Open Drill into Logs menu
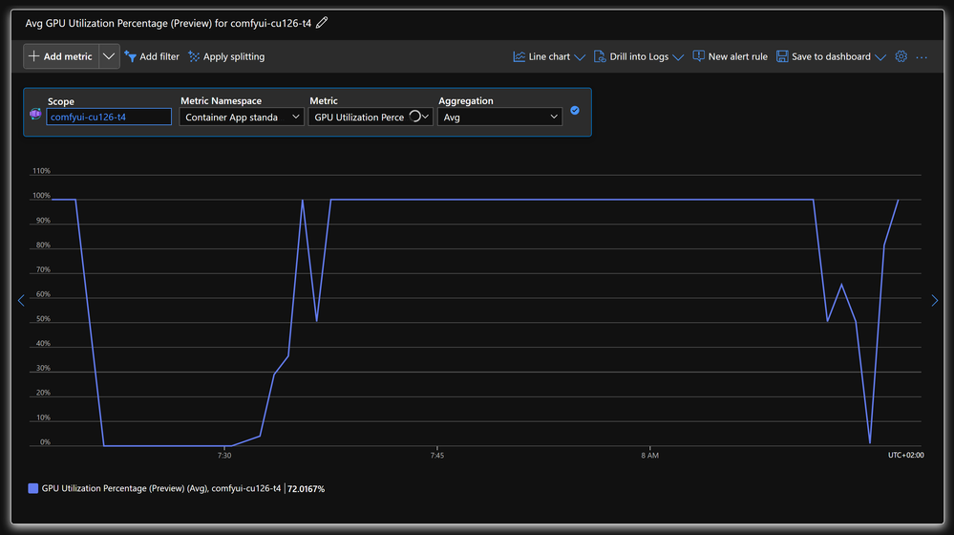Screen dimensions: 954x535 [x=638, y=56]
